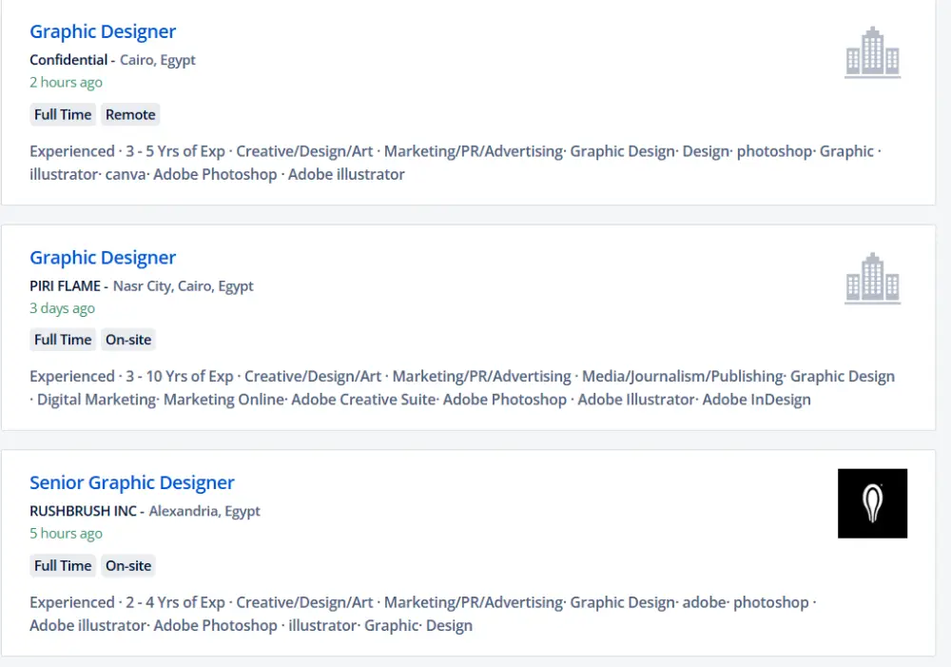The height and width of the screenshot is (667, 951).
Task: Select the Nasr City, Cairo, Egypt location
Action: [x=184, y=285]
